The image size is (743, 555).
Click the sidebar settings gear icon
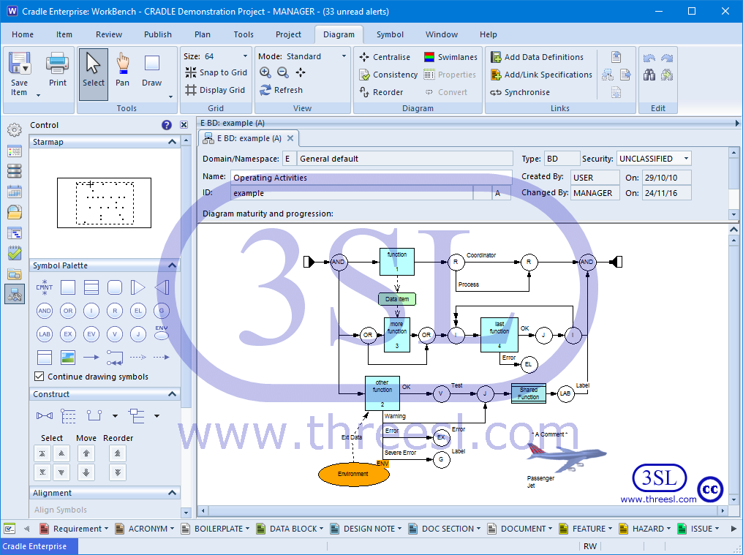pos(15,129)
